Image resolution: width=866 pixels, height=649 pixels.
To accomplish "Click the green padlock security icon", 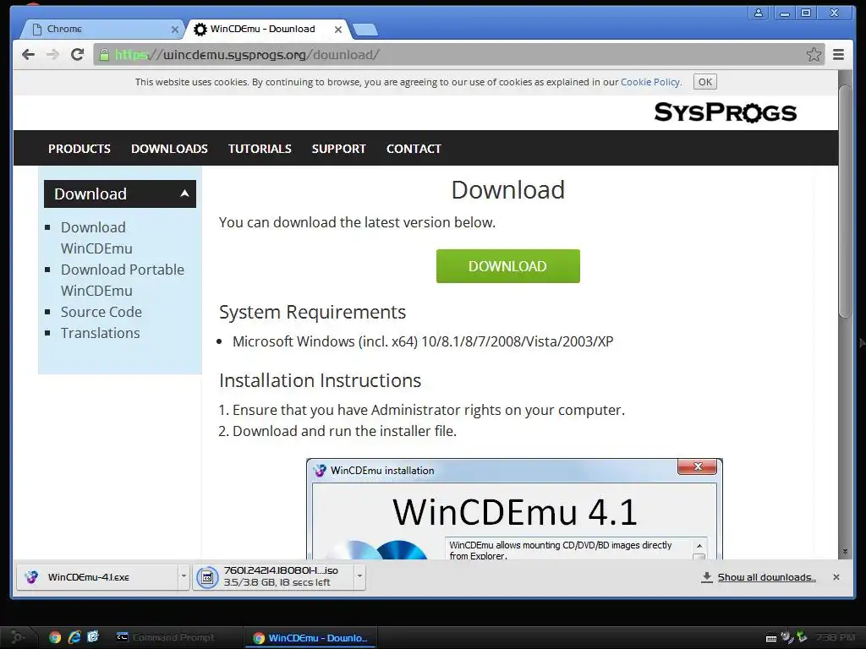I will click(104, 54).
